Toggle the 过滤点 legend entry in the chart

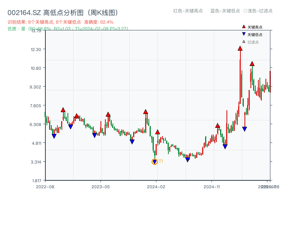click(x=250, y=42)
